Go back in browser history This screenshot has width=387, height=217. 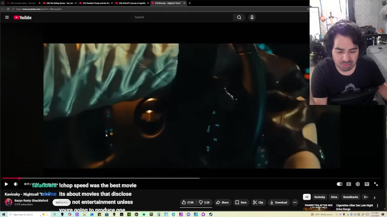tap(2, 9)
